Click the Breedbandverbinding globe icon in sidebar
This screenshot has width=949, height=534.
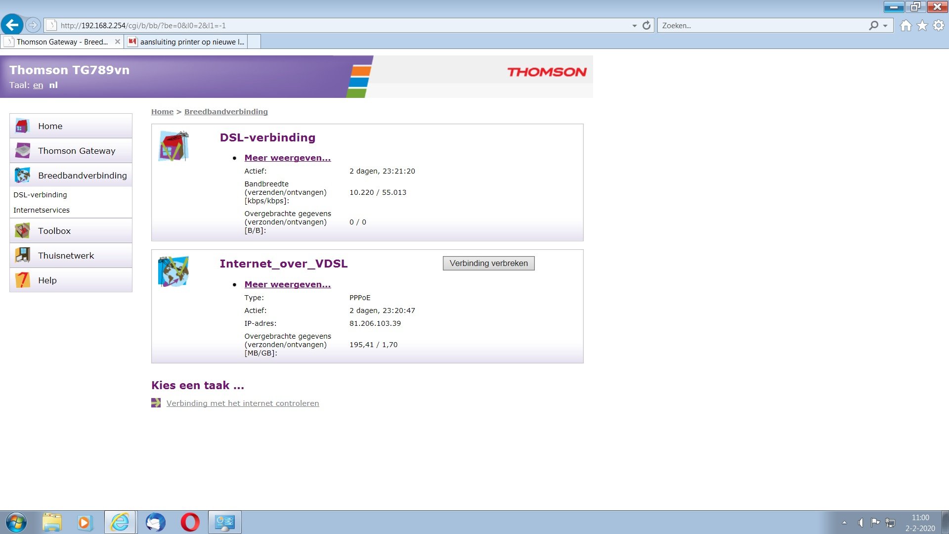pos(22,175)
